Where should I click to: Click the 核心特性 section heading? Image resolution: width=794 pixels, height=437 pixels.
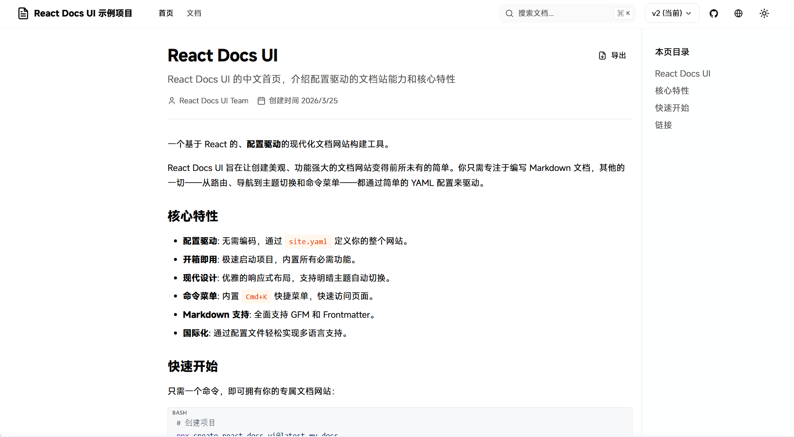click(x=193, y=216)
